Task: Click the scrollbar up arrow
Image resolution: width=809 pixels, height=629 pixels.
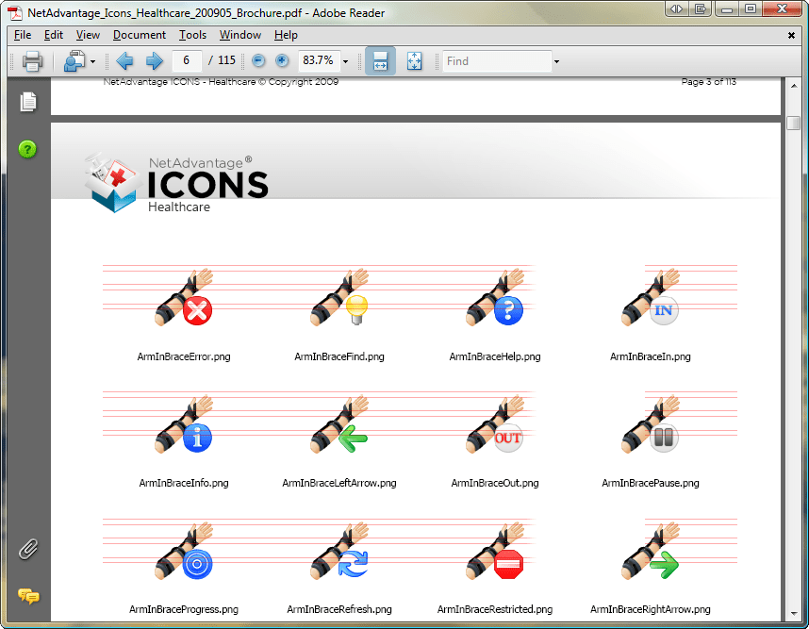Action: pos(794,86)
